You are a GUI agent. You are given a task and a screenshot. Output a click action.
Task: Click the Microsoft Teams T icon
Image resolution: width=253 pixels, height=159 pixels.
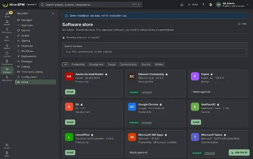click(x=195, y=137)
